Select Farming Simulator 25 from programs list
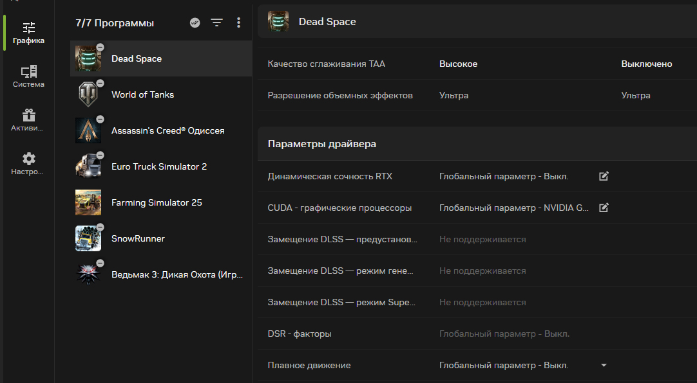This screenshot has height=383, width=697. click(157, 202)
